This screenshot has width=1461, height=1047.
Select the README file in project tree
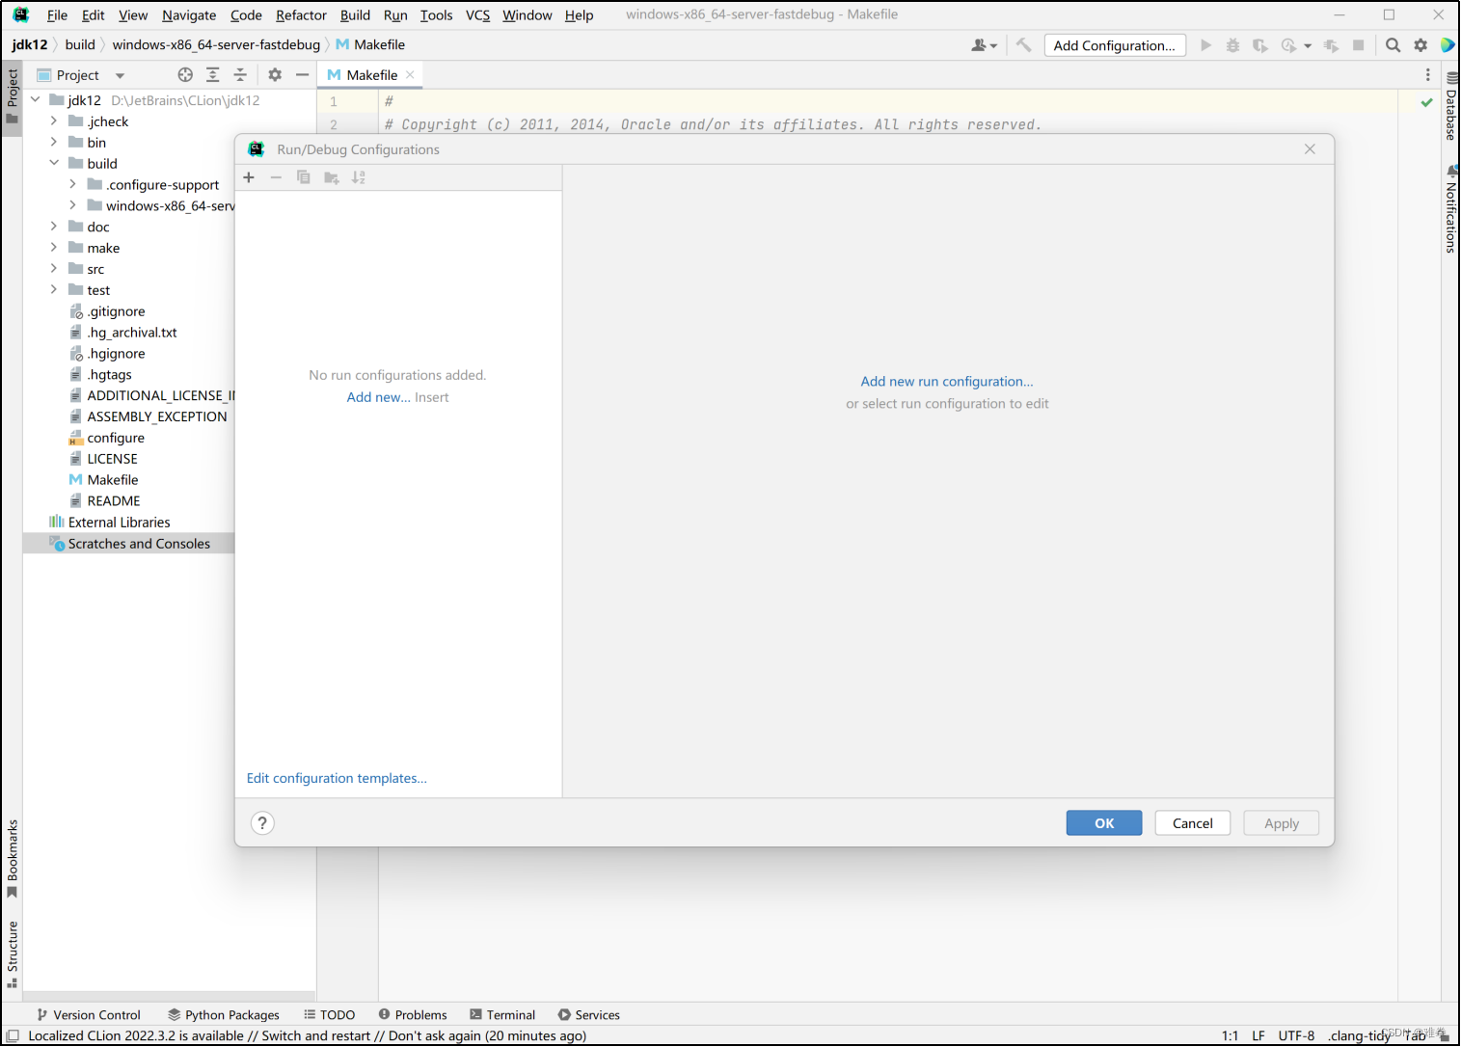tap(114, 501)
